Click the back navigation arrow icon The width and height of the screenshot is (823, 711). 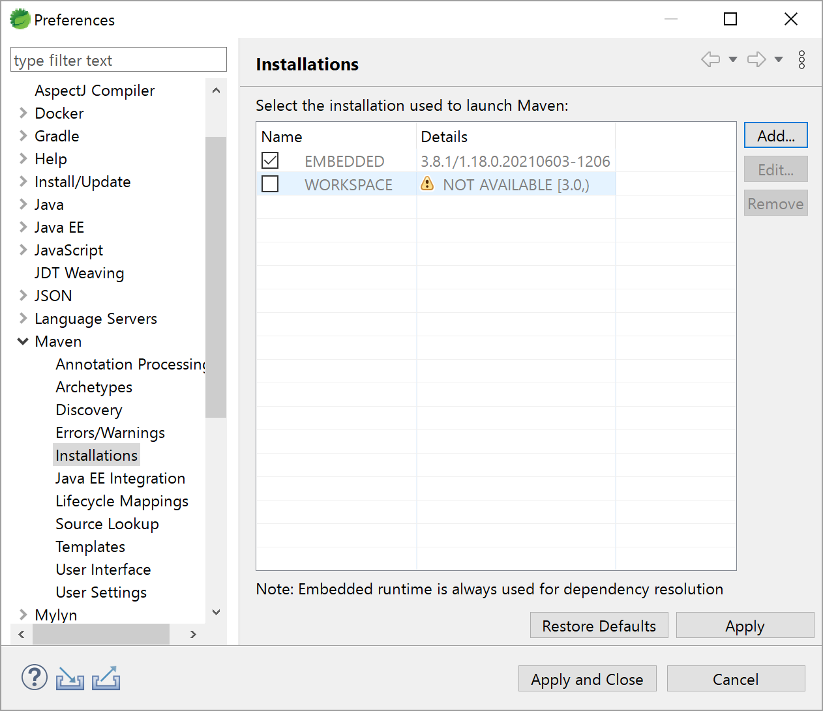pos(710,59)
